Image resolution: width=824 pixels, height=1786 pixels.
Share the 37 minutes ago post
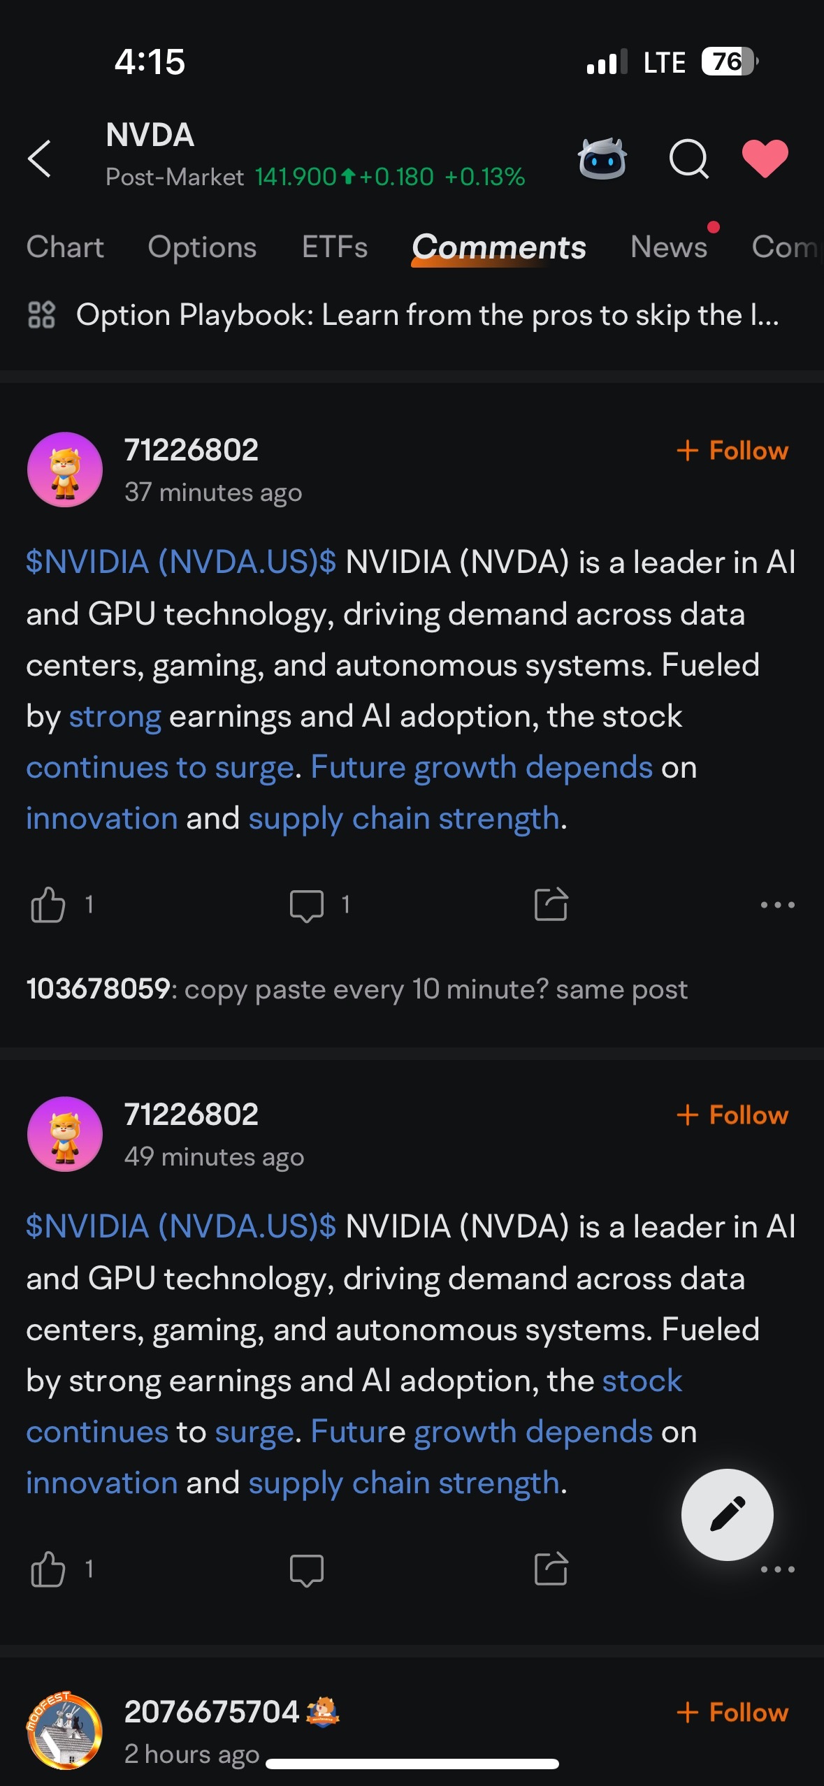pyautogui.click(x=551, y=905)
